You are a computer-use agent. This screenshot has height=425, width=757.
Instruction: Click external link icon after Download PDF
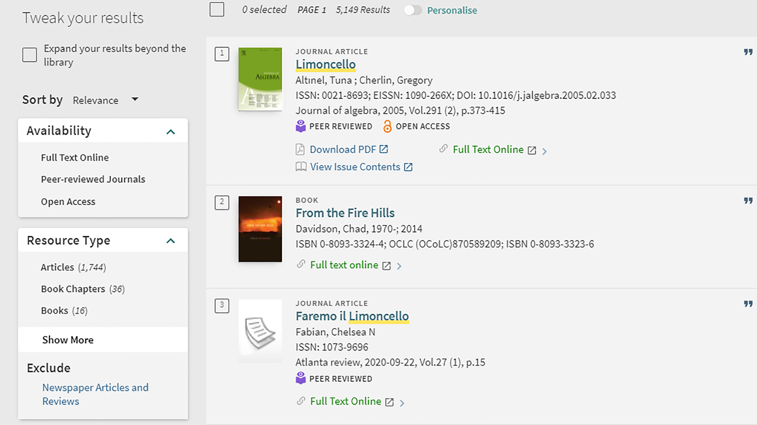[384, 149]
